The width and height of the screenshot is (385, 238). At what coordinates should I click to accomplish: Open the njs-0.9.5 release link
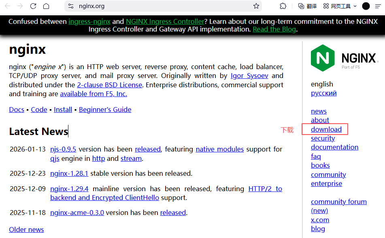click(63, 149)
